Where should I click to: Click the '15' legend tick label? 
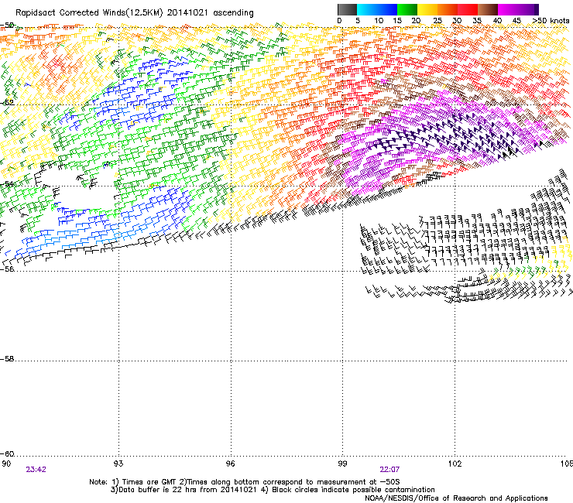tap(397, 21)
